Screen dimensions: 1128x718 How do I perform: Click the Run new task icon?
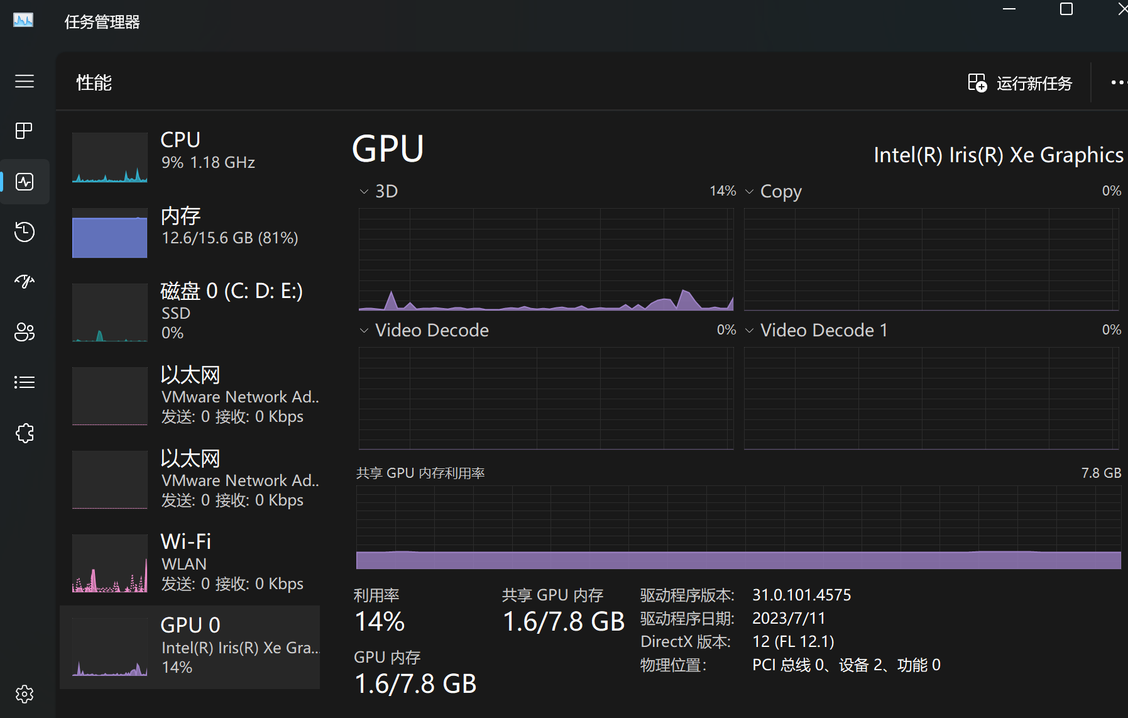[x=977, y=82]
